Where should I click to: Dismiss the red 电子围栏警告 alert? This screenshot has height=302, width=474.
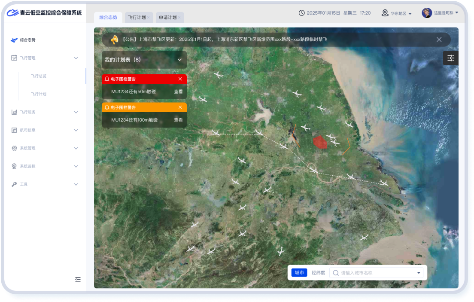[180, 79]
